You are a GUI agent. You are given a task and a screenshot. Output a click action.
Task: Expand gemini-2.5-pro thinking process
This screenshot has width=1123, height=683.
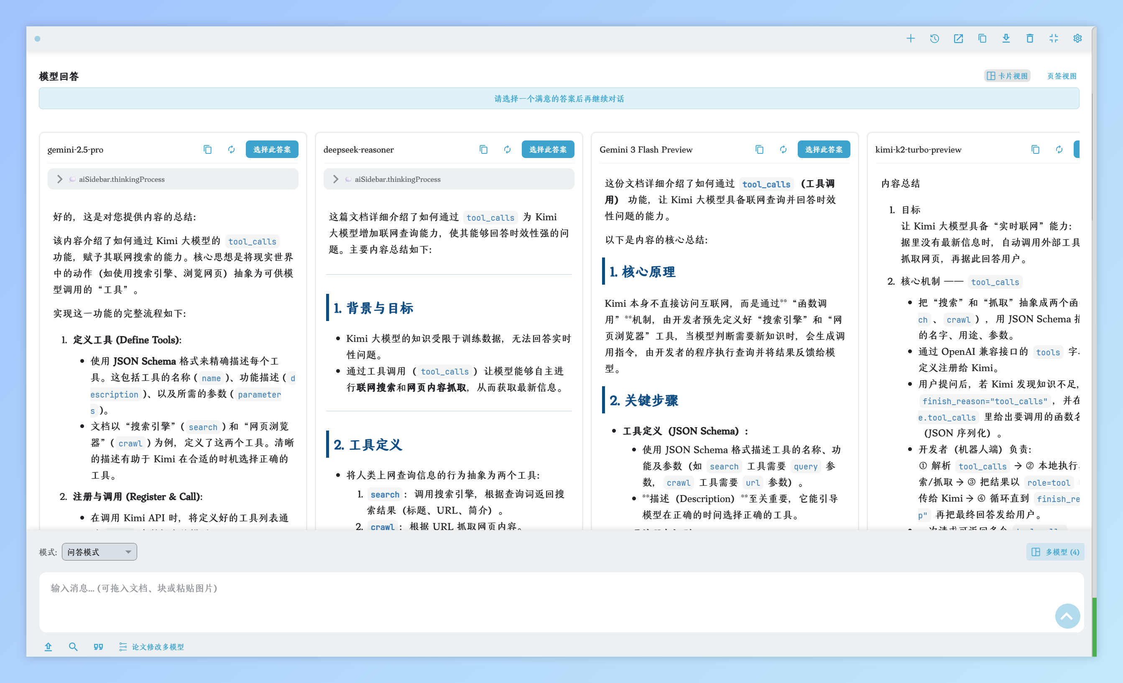click(60, 179)
